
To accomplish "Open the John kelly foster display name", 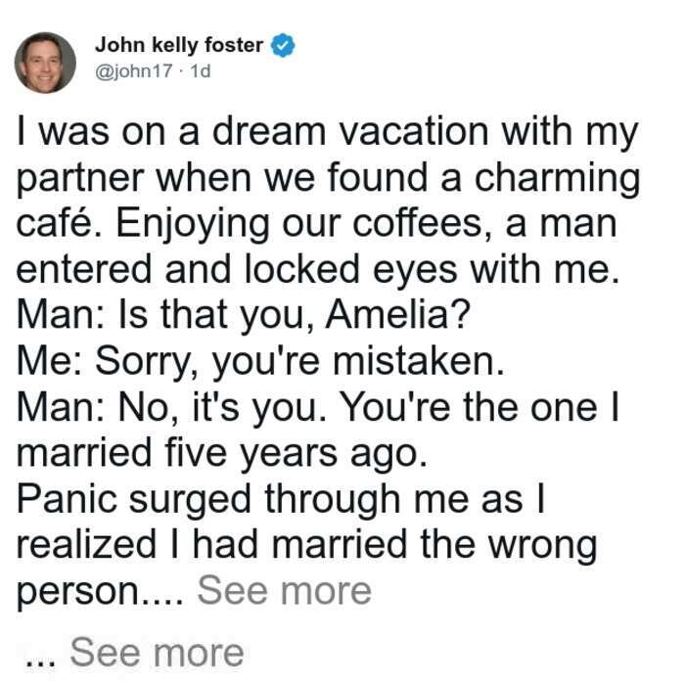I will 179,45.
